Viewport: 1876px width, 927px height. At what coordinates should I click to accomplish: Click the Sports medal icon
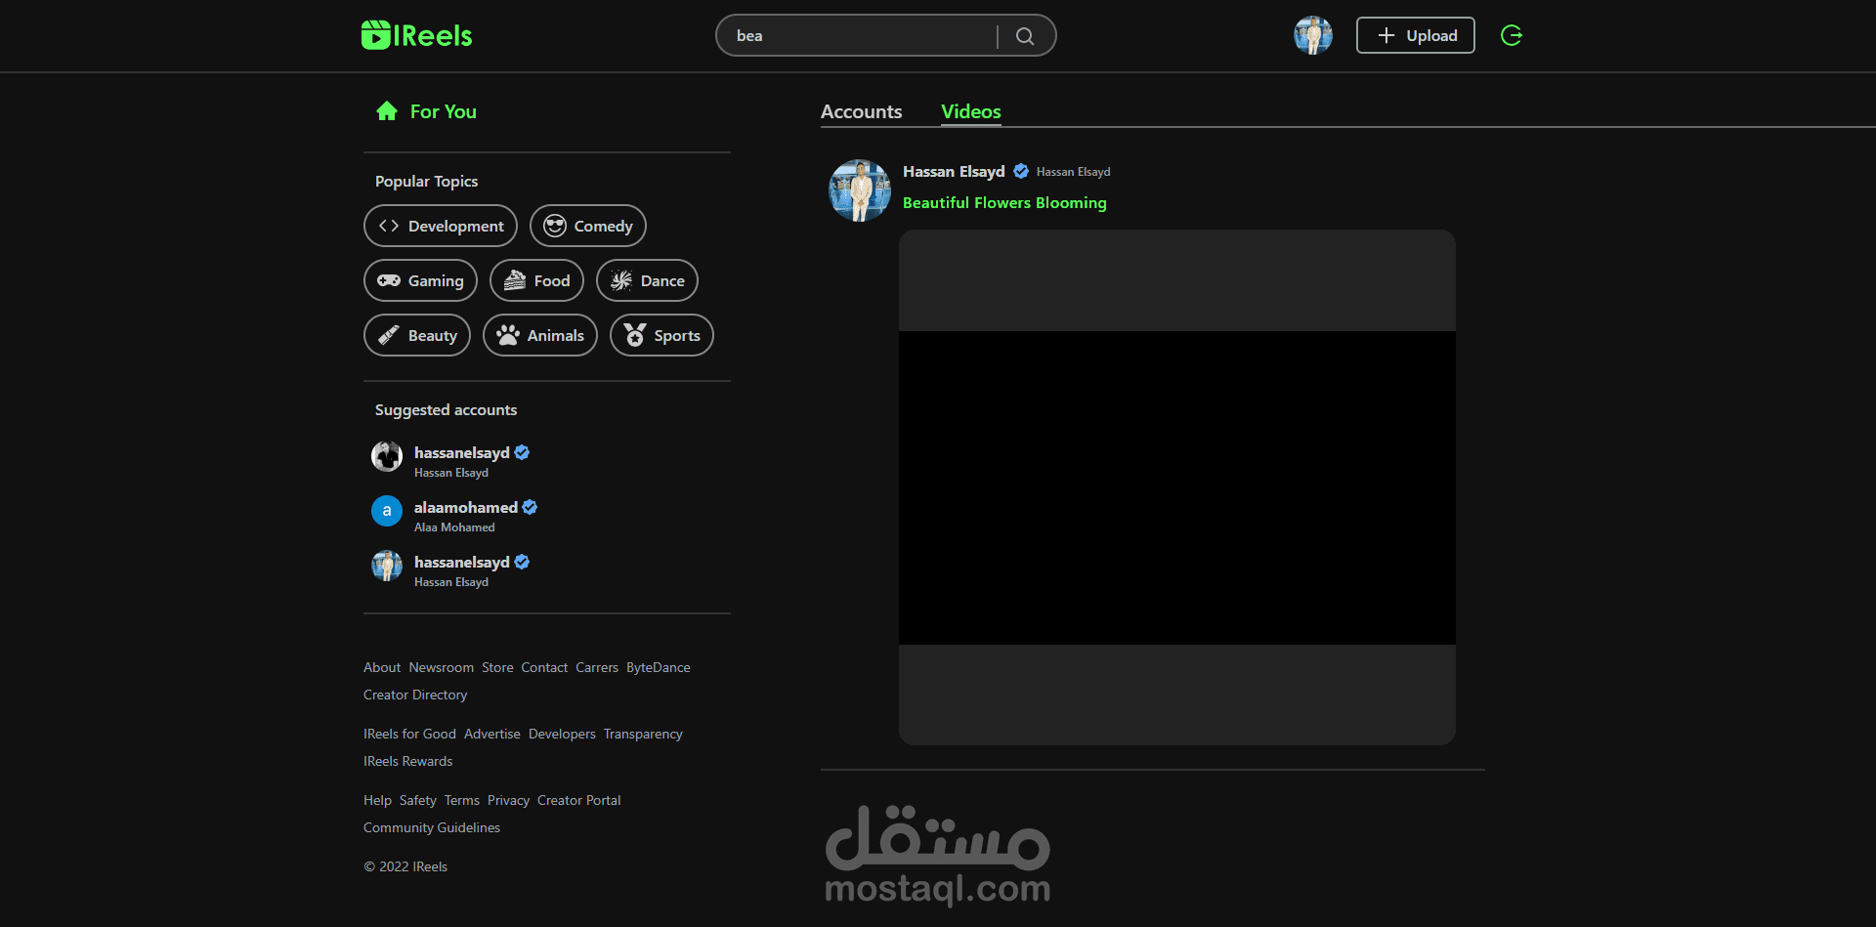[x=635, y=335]
